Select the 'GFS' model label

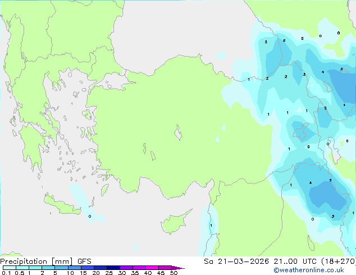click(x=84, y=262)
